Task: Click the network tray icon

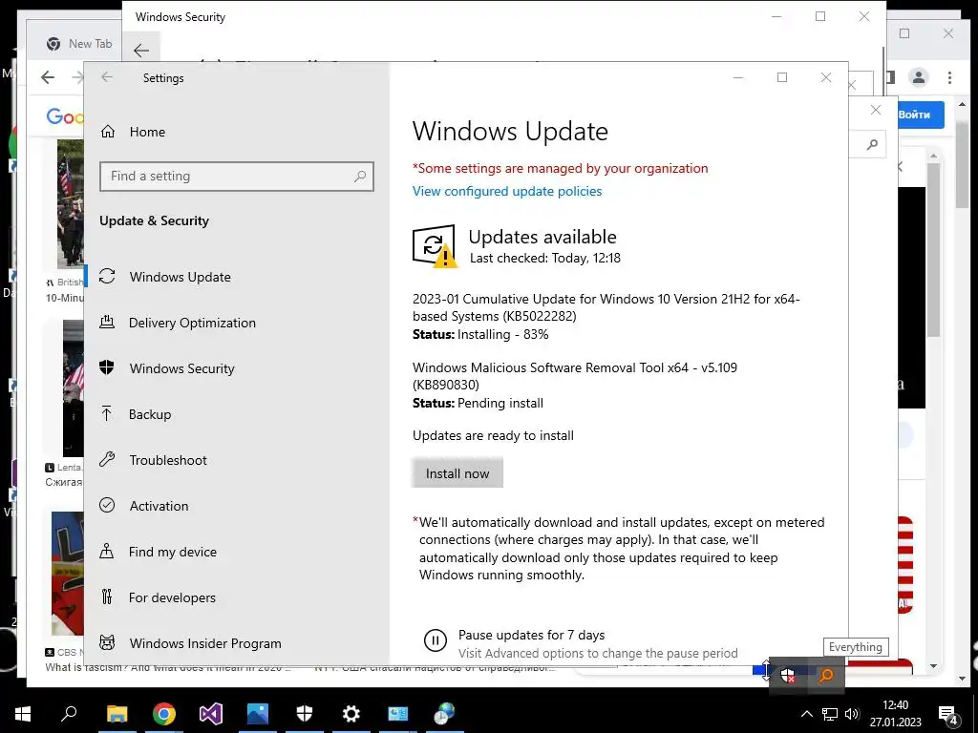Action: (x=830, y=714)
